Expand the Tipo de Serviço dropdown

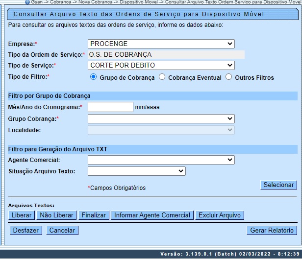[161, 65]
